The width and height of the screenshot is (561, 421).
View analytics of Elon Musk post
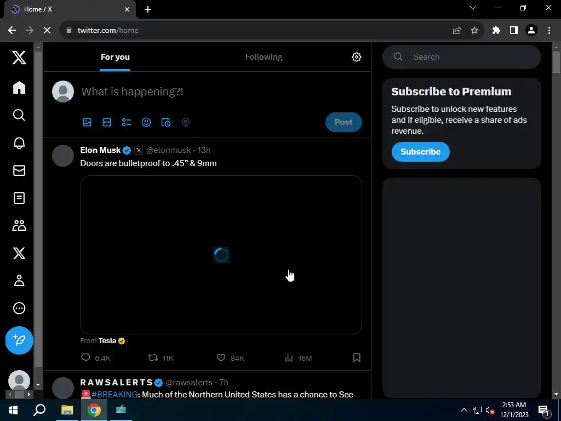click(298, 357)
